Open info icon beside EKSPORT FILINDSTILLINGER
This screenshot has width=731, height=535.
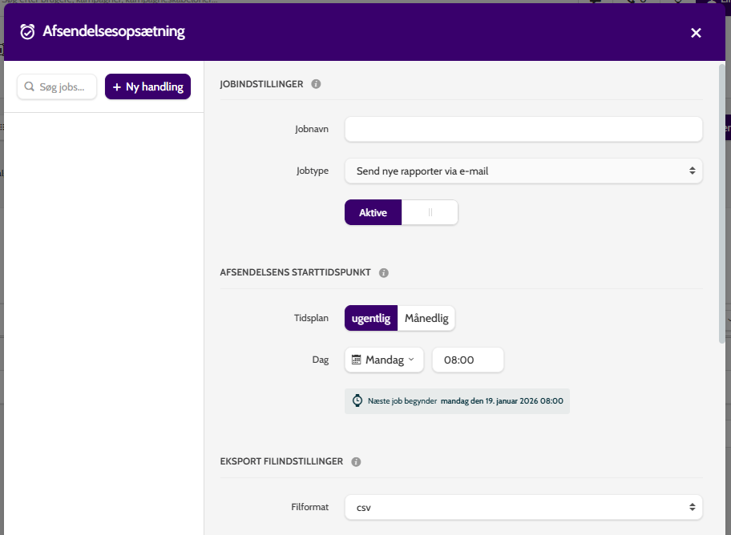(x=356, y=462)
